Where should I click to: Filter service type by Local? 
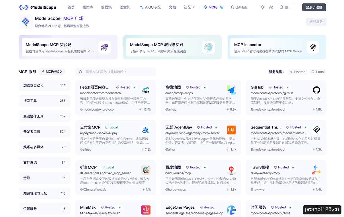point(318,72)
